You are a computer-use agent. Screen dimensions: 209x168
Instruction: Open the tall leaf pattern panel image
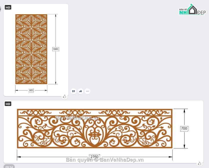click(x=31, y=49)
